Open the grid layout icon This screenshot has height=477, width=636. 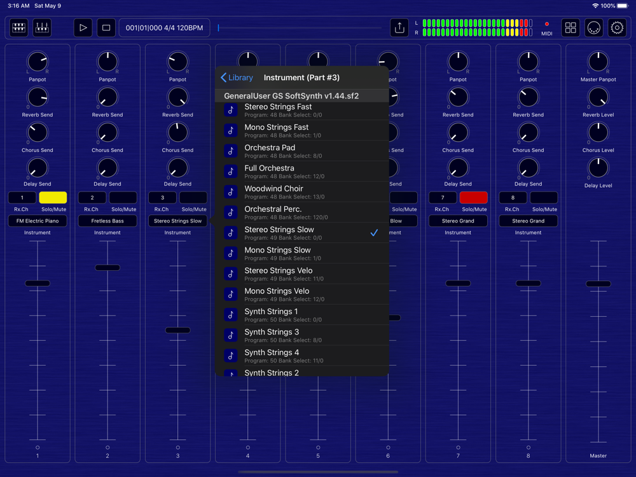570,27
